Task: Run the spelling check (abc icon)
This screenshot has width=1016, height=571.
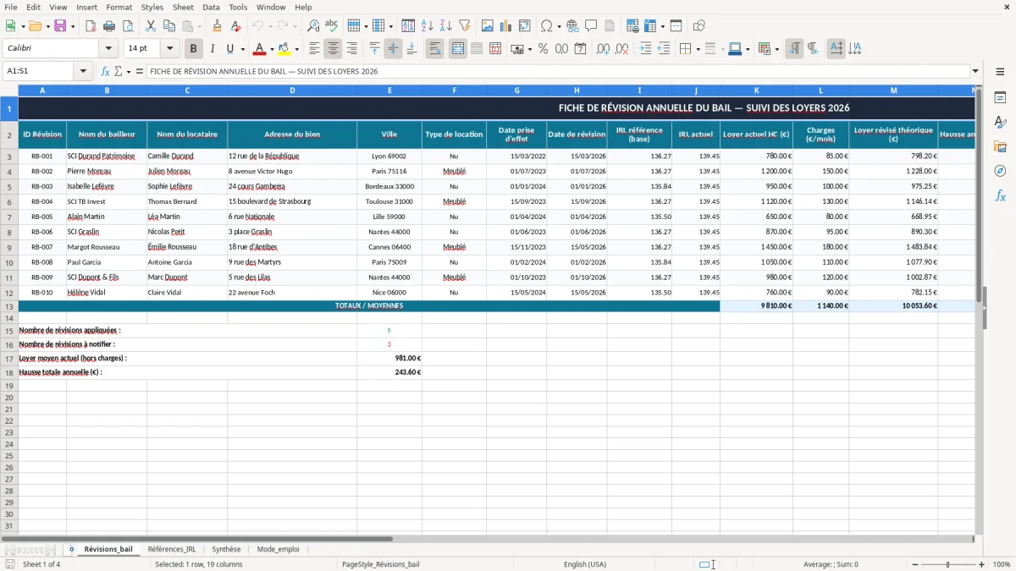Action: point(331,26)
